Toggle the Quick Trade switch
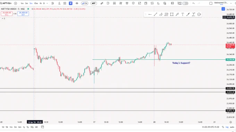This screenshot has width=236, height=132. pyautogui.click(x=185, y=3)
